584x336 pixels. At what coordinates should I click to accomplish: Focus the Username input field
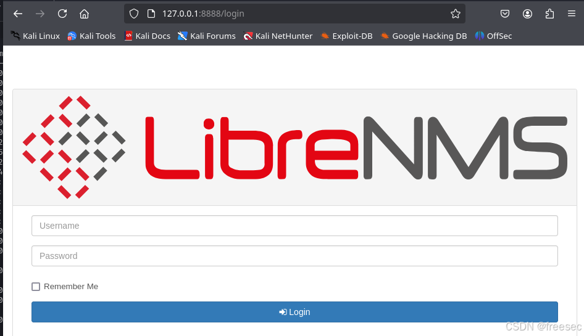point(294,226)
